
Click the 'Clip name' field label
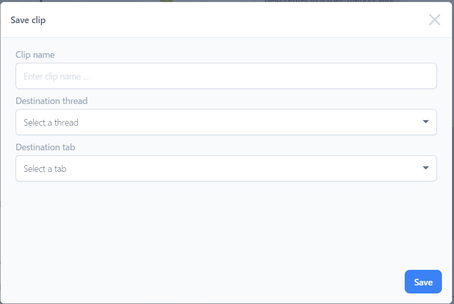tap(35, 55)
